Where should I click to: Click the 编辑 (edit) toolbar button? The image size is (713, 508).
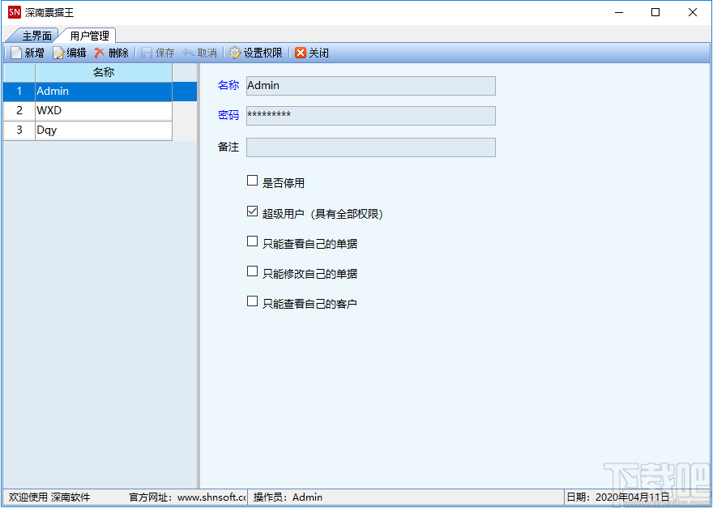coord(70,53)
